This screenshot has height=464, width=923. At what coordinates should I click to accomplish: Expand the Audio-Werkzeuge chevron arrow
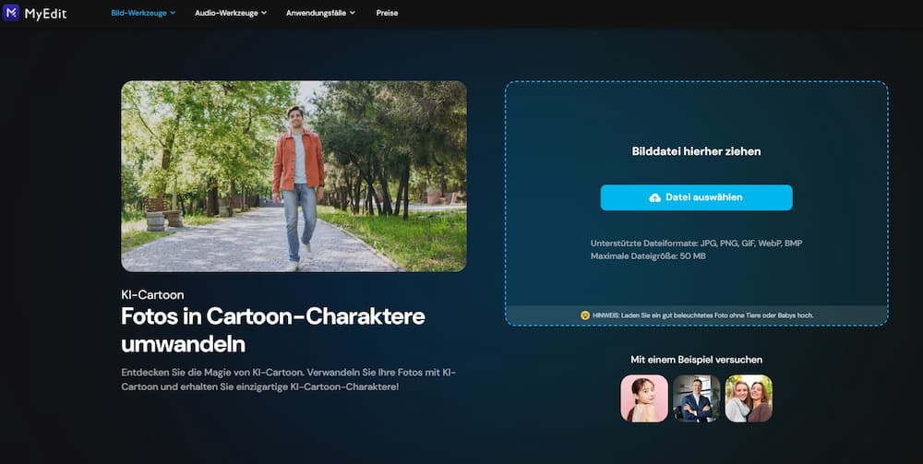pos(264,13)
